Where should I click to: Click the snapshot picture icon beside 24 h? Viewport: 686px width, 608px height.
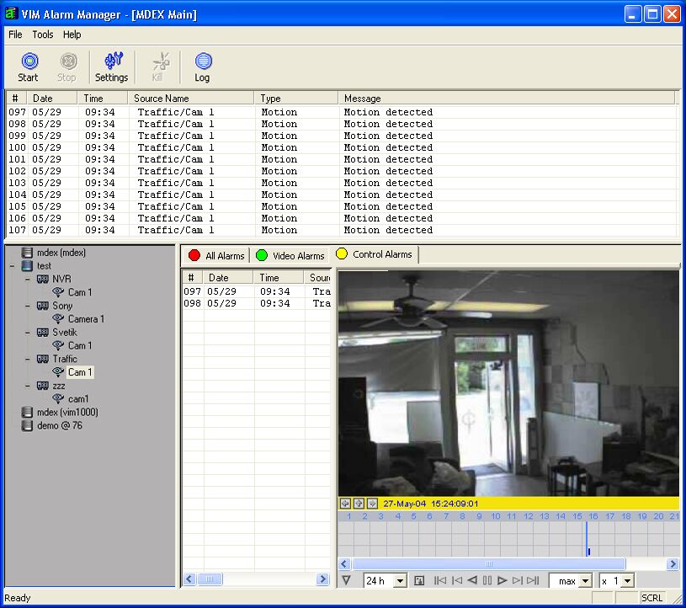click(x=419, y=580)
